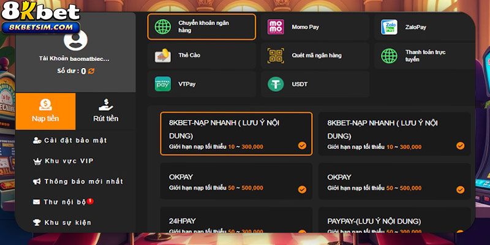Image resolution: width=490 pixels, height=245 pixels.
Task: Click the account name Tài Khoản baomatbiec...
Action: coord(74,59)
